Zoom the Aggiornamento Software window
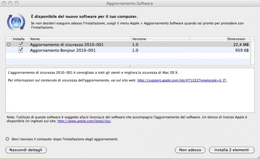This screenshot has width=260, height=159. coord(16,3)
